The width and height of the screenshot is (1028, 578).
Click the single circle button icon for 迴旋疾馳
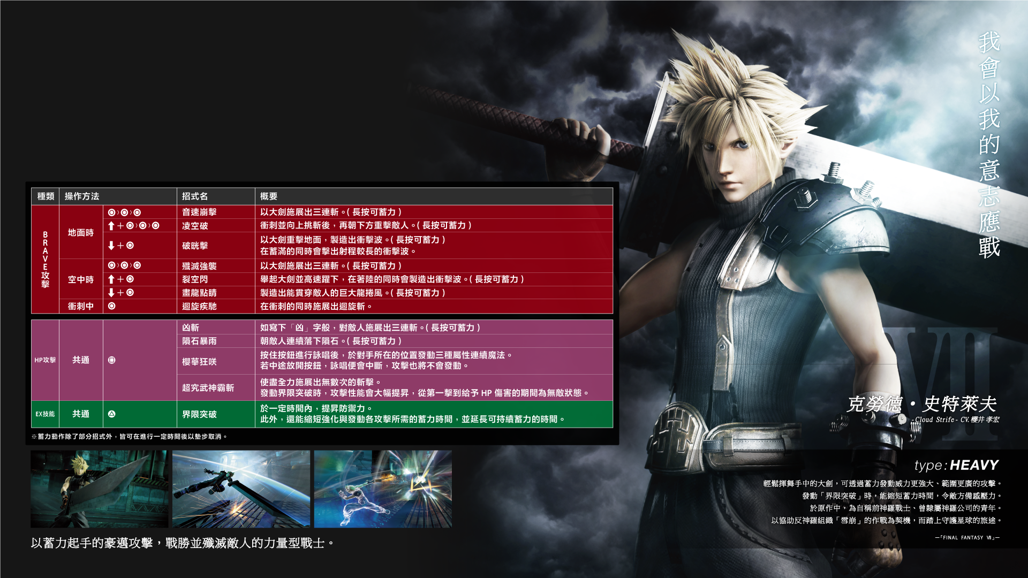click(x=111, y=306)
